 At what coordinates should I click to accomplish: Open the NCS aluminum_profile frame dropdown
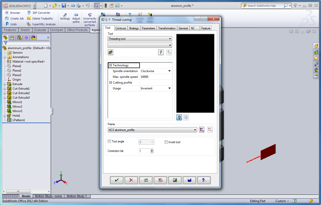pyautogui.click(x=152, y=130)
